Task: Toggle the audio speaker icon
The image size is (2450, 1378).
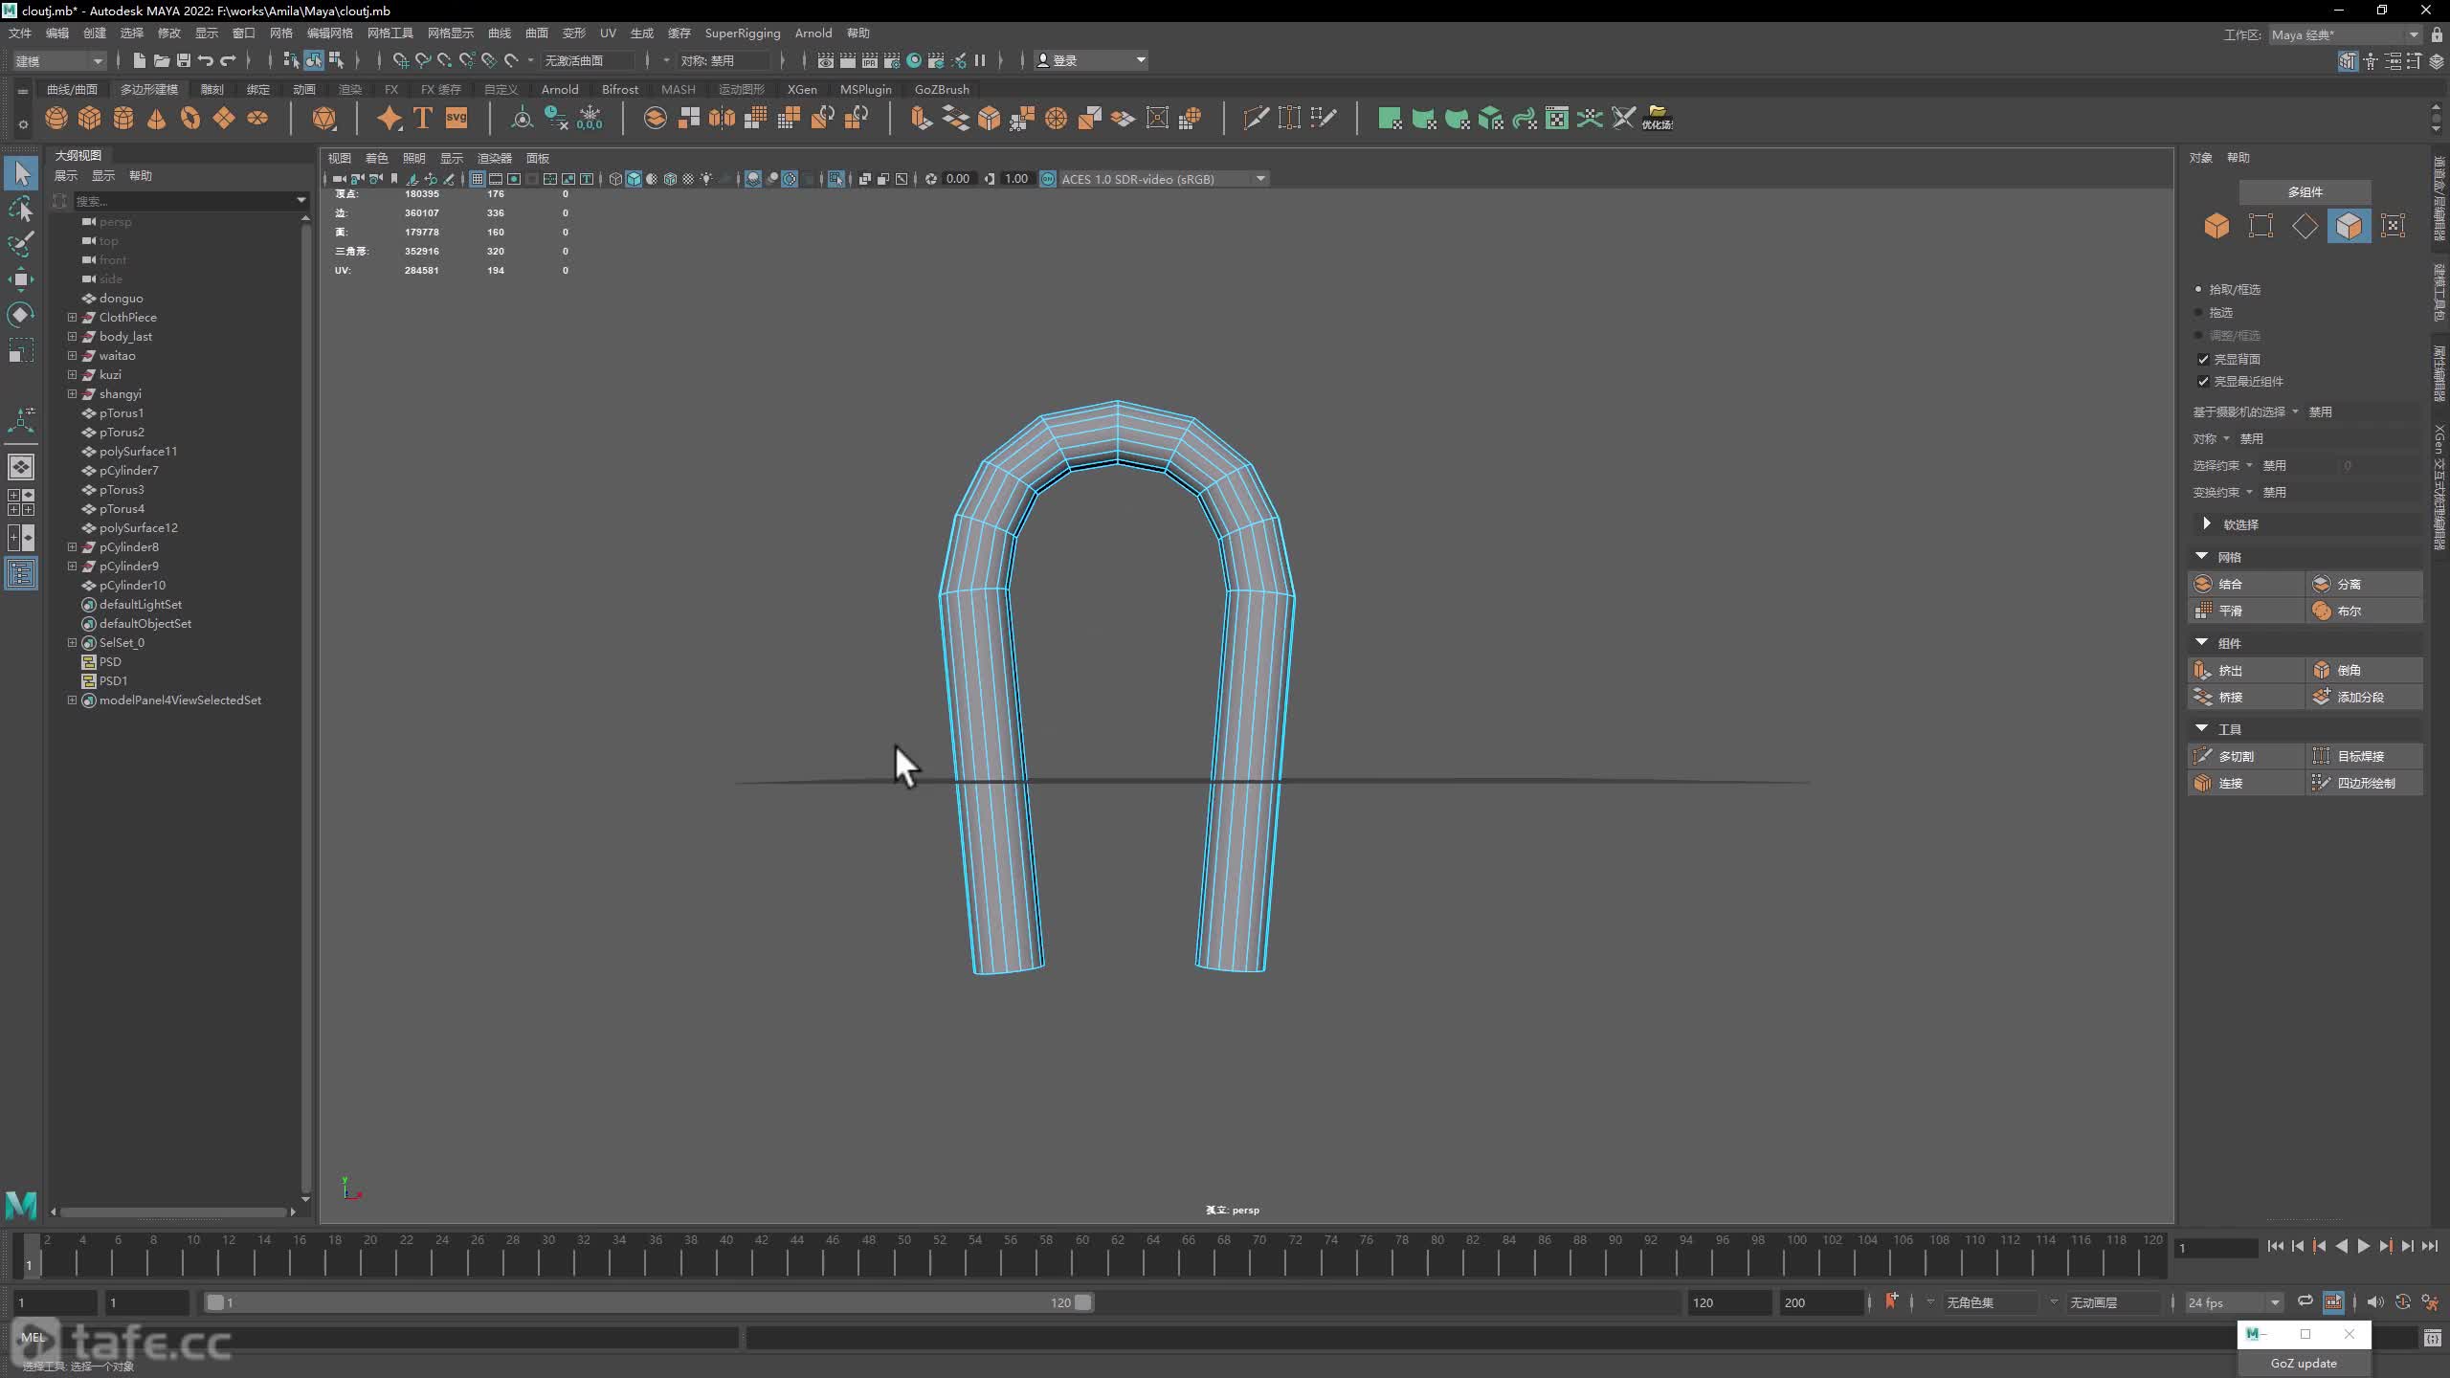Action: point(2375,1301)
